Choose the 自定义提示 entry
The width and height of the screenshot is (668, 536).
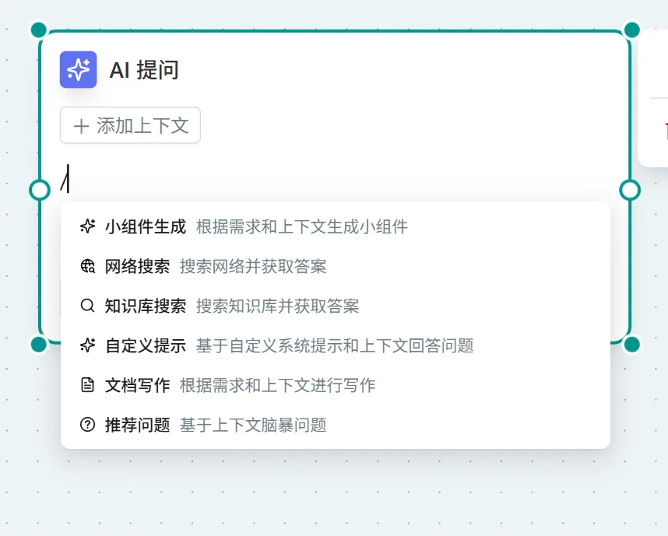pyautogui.click(x=136, y=345)
